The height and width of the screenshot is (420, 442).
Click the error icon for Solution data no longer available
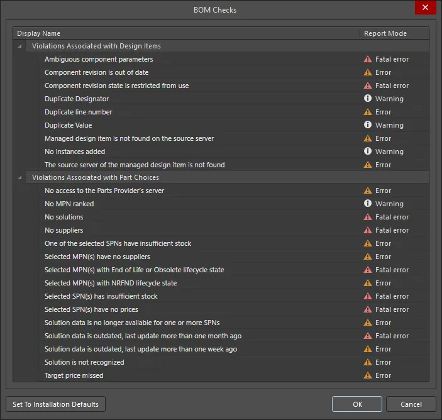[x=368, y=323]
